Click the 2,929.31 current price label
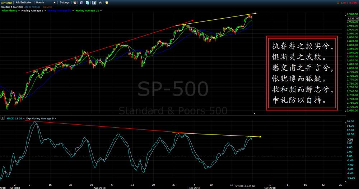Image resolution: width=359 pixels, height=189 pixels. [x=353, y=19]
